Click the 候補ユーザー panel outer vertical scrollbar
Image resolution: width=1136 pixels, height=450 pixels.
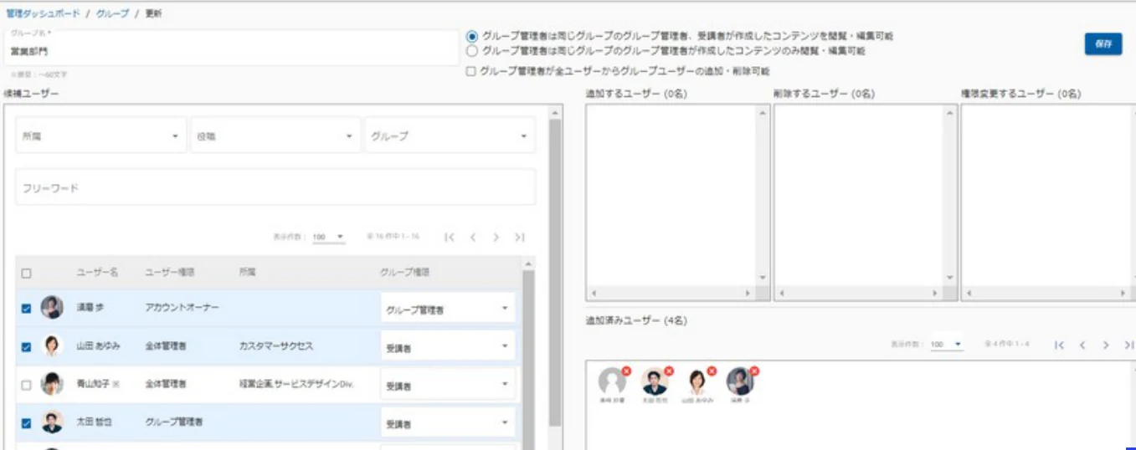click(x=555, y=274)
